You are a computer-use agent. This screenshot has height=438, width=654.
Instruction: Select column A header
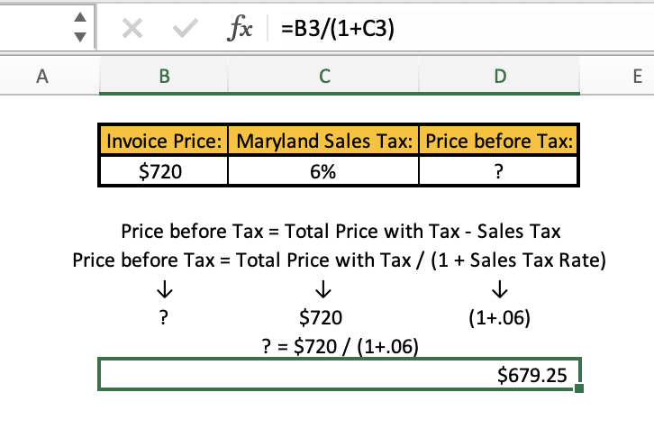coord(38,78)
